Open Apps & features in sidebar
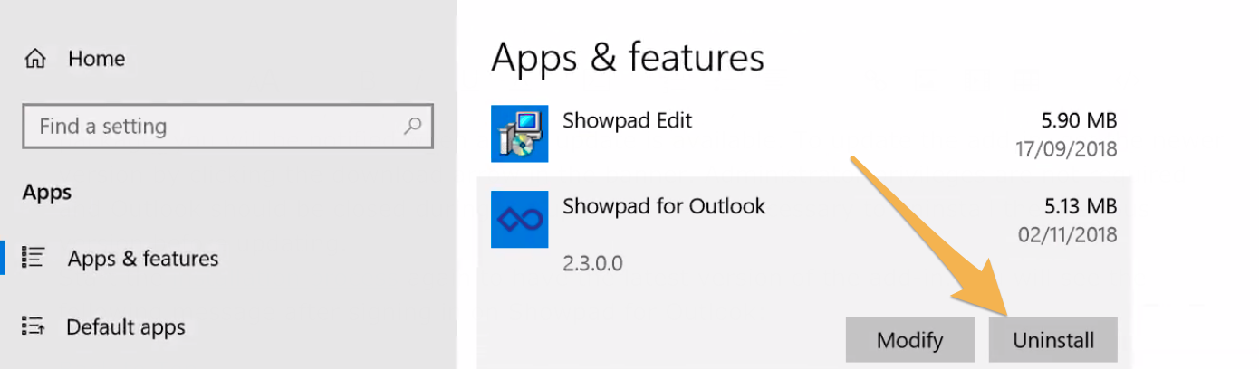 coord(143,259)
